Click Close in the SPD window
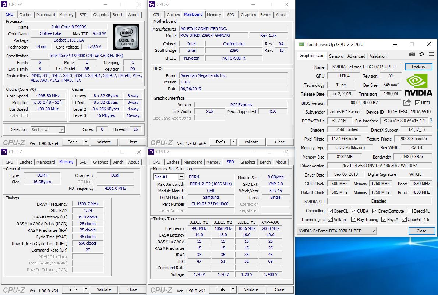Viewport: 438px width, 295px height. click(279, 289)
